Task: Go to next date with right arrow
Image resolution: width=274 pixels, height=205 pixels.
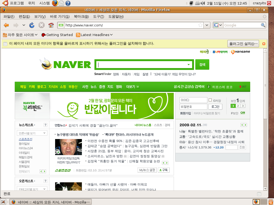Action: [x=245, y=125]
